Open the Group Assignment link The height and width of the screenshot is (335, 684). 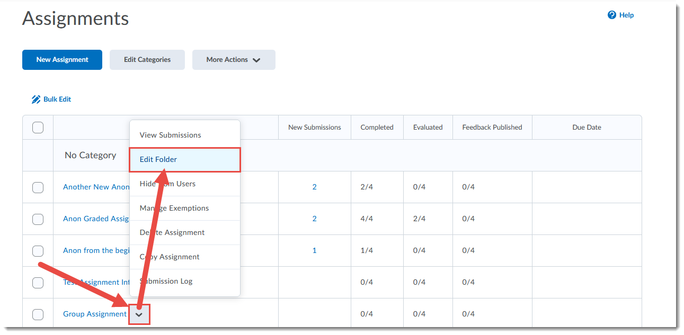94,314
